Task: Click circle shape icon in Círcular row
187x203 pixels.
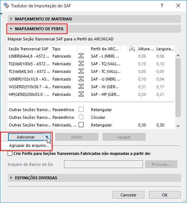Action: pyautogui.click(x=81, y=117)
